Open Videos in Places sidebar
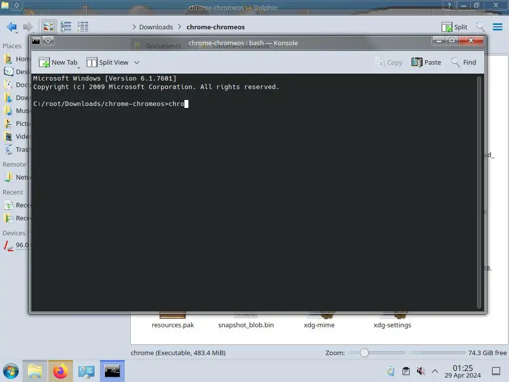509x382 pixels. [16, 137]
